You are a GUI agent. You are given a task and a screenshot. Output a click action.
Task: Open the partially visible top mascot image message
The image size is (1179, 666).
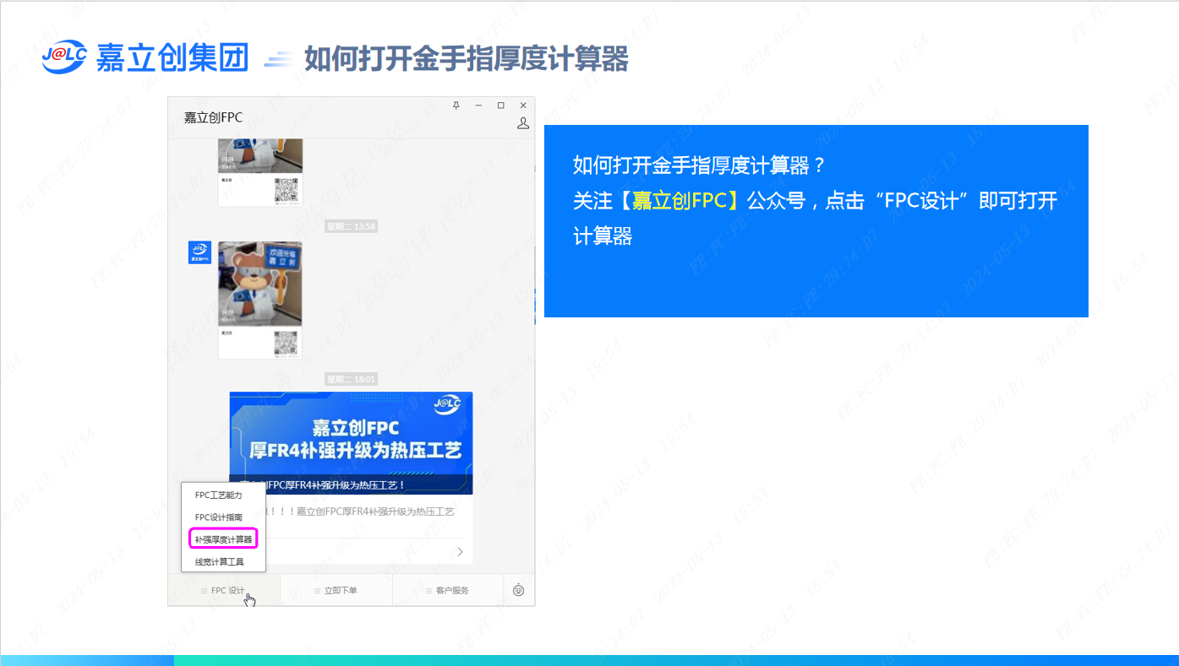259,172
